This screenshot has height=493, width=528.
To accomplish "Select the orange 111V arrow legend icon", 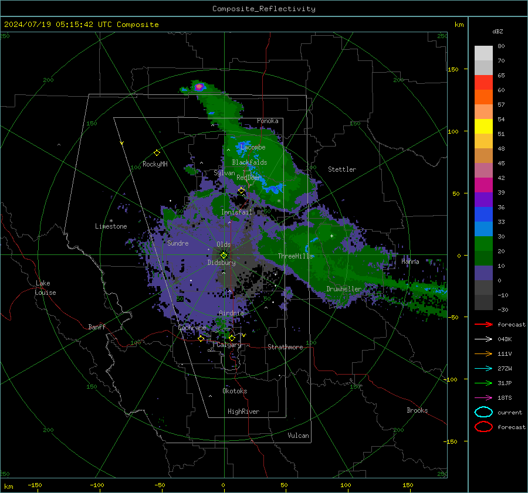I will click(x=483, y=353).
